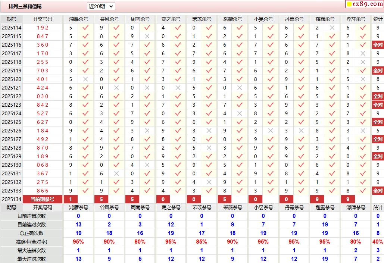384x263 pixels.
Task: Click the draw number 847 in row 2025115
Action: pyautogui.click(x=43, y=36)
